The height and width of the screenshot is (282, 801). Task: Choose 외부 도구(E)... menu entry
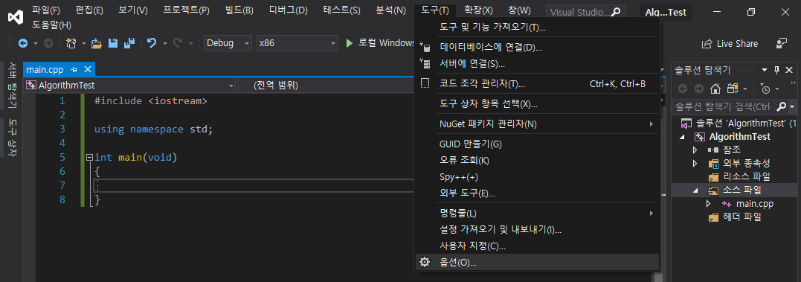(x=537, y=193)
